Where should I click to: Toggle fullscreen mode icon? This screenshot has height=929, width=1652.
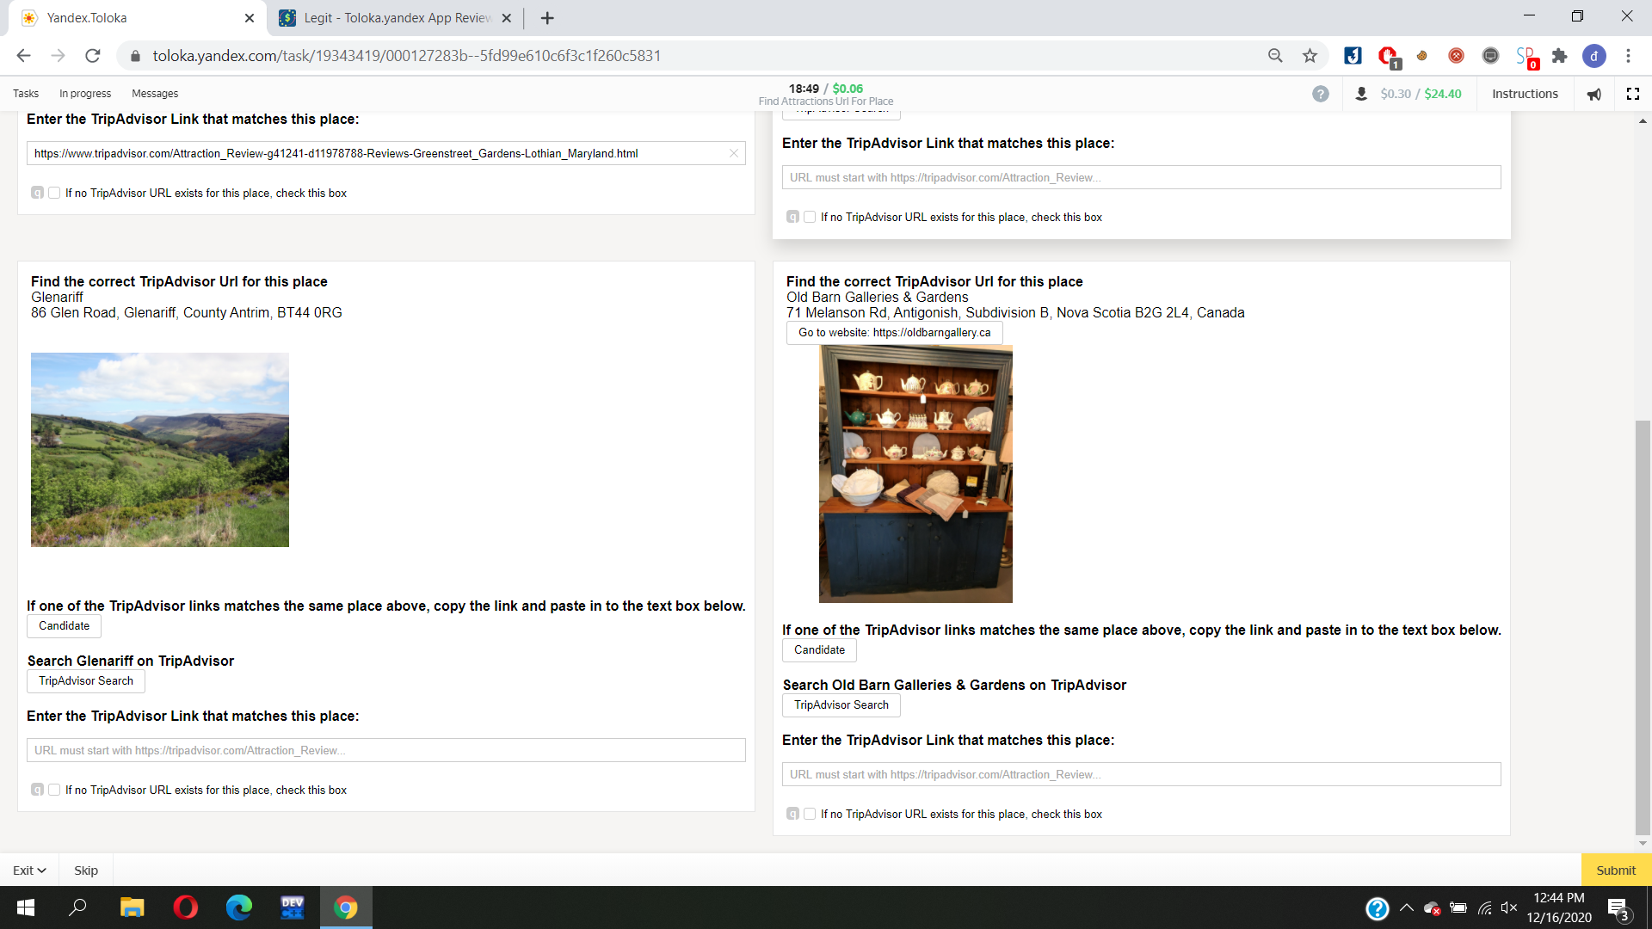1632,94
